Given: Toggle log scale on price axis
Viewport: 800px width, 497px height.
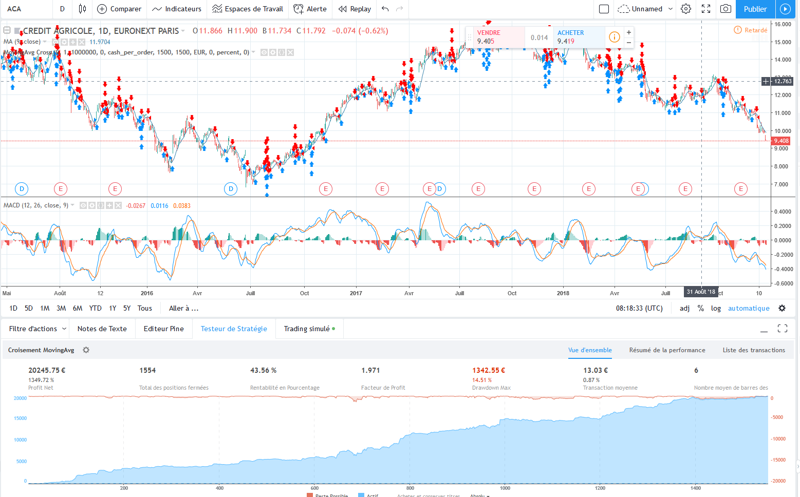Looking at the screenshot, I should (716, 308).
